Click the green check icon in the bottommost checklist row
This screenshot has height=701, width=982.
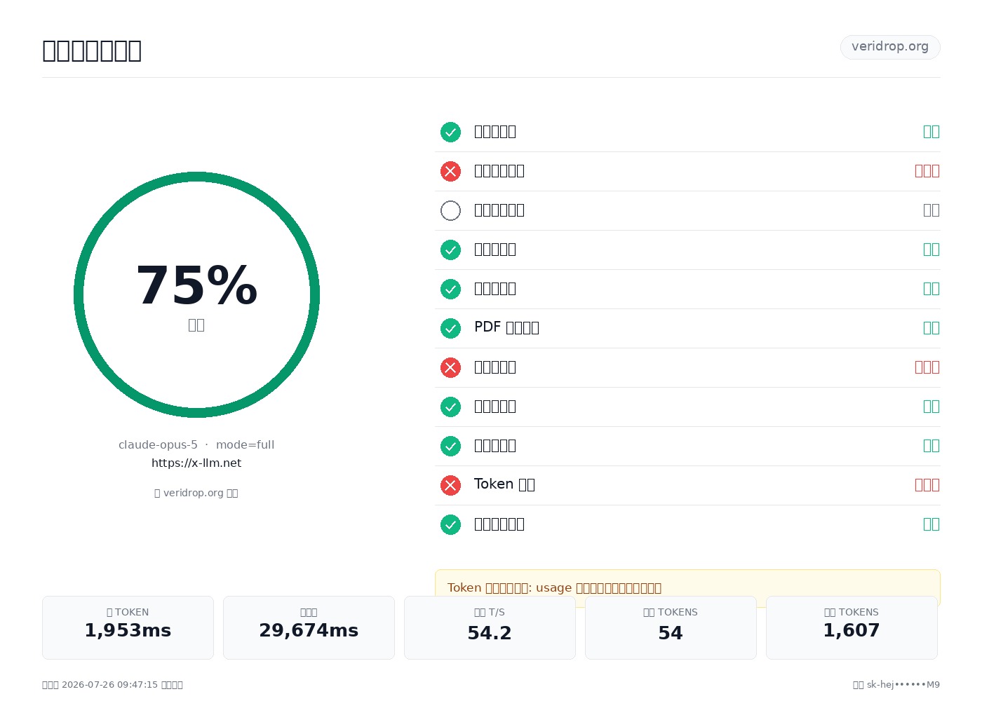tap(450, 524)
